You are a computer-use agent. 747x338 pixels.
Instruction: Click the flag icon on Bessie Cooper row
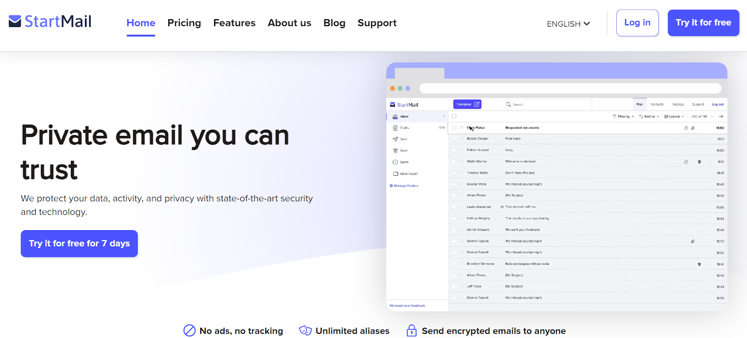coord(461,139)
